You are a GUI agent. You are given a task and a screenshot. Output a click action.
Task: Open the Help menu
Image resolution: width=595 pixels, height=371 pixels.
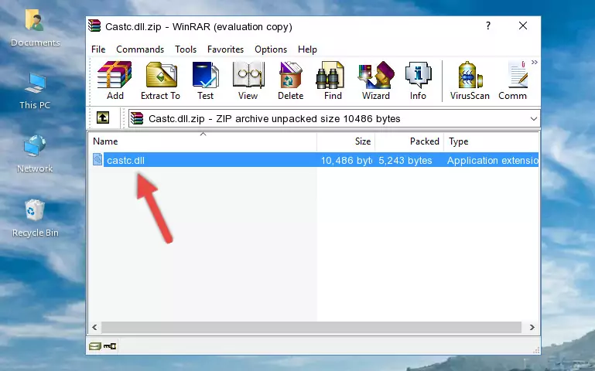point(307,49)
